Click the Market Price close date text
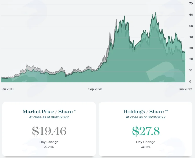This screenshot has height=158, width=195. tap(49, 117)
